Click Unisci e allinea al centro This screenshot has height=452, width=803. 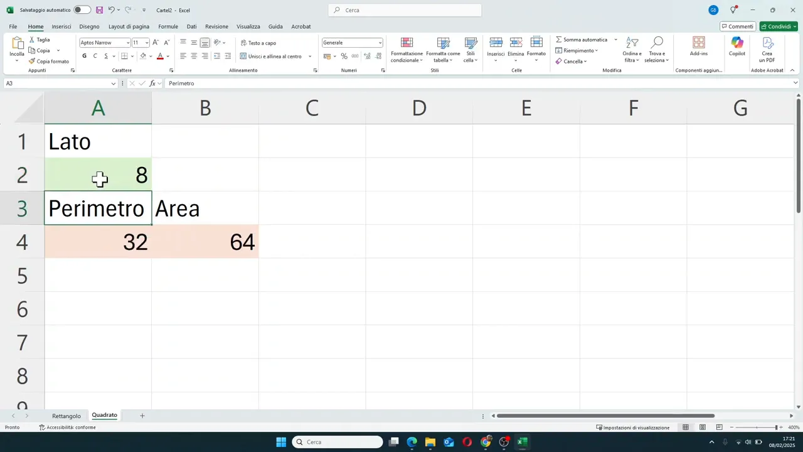click(271, 56)
